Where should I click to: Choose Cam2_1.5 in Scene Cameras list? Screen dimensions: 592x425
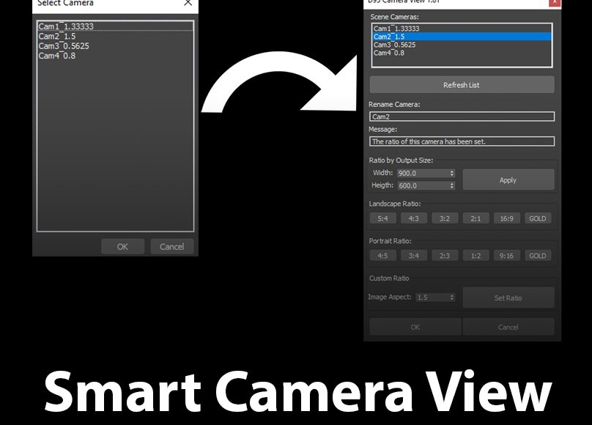388,37
